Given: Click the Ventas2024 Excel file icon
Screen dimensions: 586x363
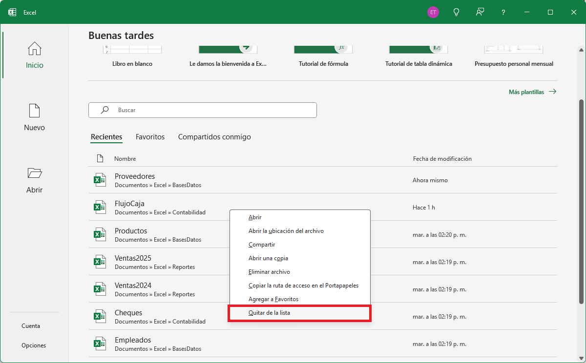Looking at the screenshot, I should (100, 289).
